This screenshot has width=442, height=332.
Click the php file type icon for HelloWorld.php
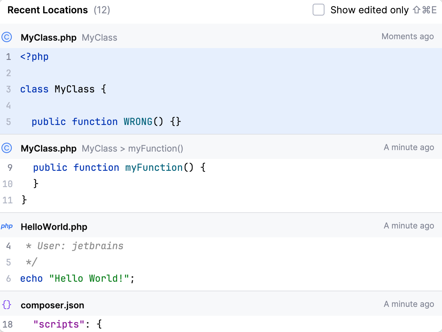[x=7, y=226]
